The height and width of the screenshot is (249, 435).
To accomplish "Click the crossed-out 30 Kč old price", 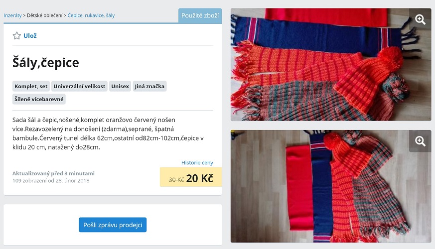I will (176, 180).
